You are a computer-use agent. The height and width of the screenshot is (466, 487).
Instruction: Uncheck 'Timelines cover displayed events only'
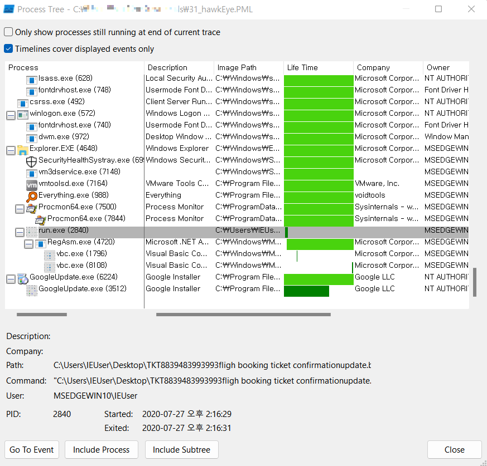tap(8, 48)
